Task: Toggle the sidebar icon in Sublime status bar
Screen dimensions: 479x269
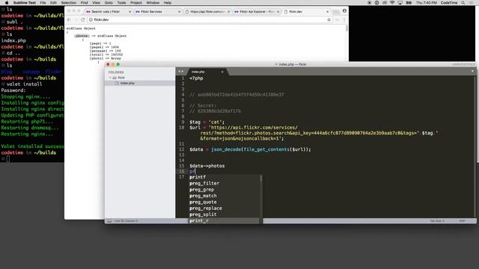Action: [109, 221]
